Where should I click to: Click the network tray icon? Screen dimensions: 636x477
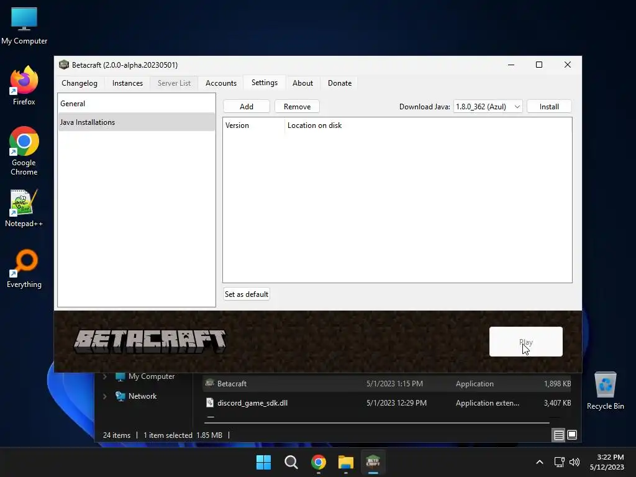coord(560,462)
